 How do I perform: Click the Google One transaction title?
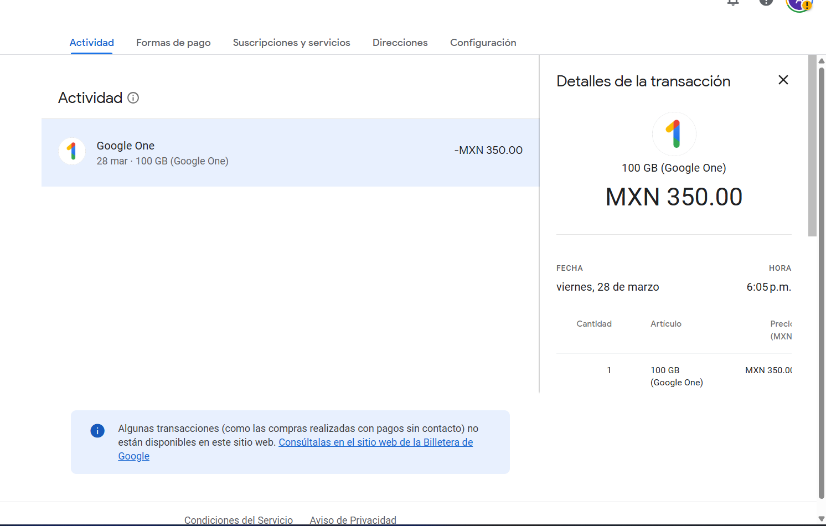126,146
